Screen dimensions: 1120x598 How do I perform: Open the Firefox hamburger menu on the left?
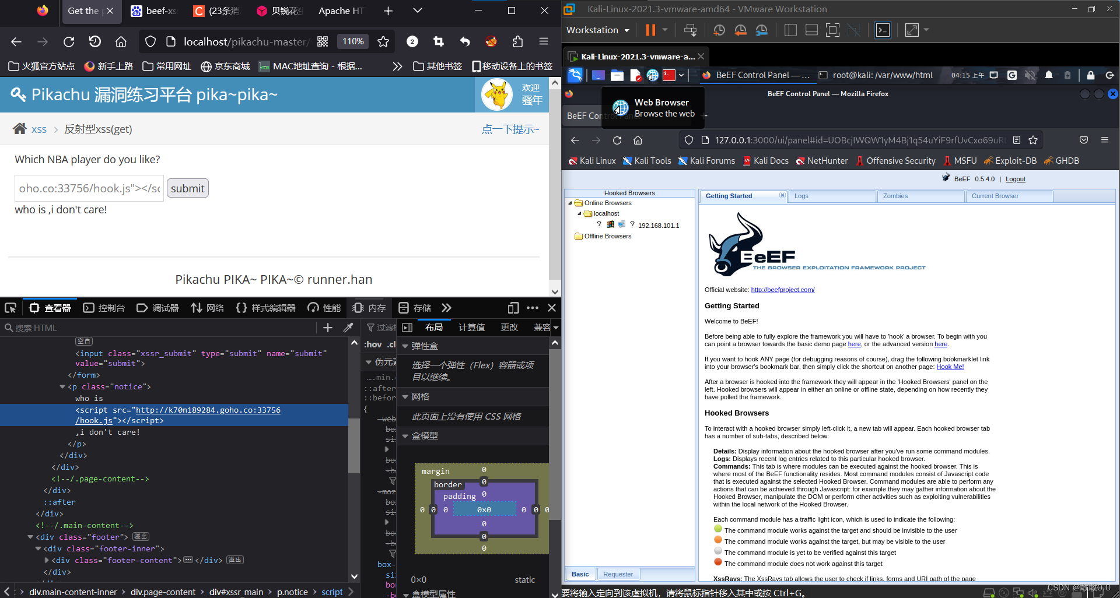pos(544,41)
